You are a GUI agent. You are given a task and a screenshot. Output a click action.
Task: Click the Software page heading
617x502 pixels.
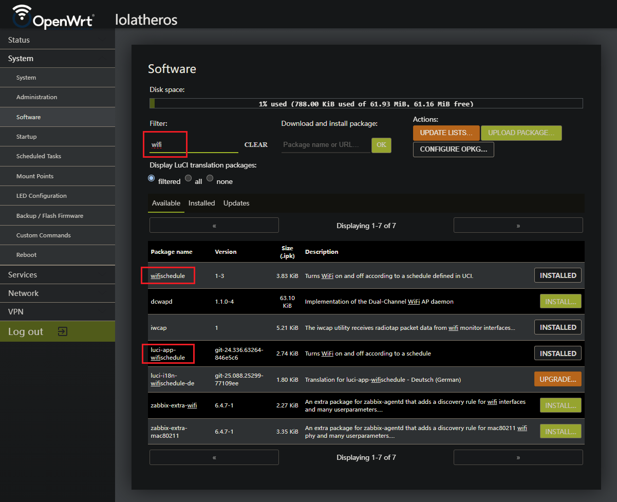(x=172, y=69)
